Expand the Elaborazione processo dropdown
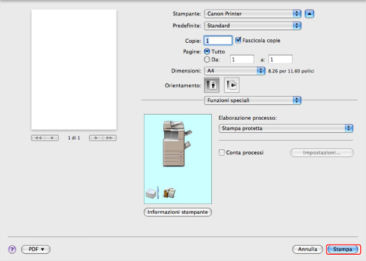366x261 pixels. point(286,128)
